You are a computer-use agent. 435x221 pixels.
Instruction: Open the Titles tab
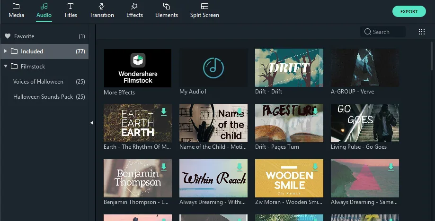tap(71, 10)
